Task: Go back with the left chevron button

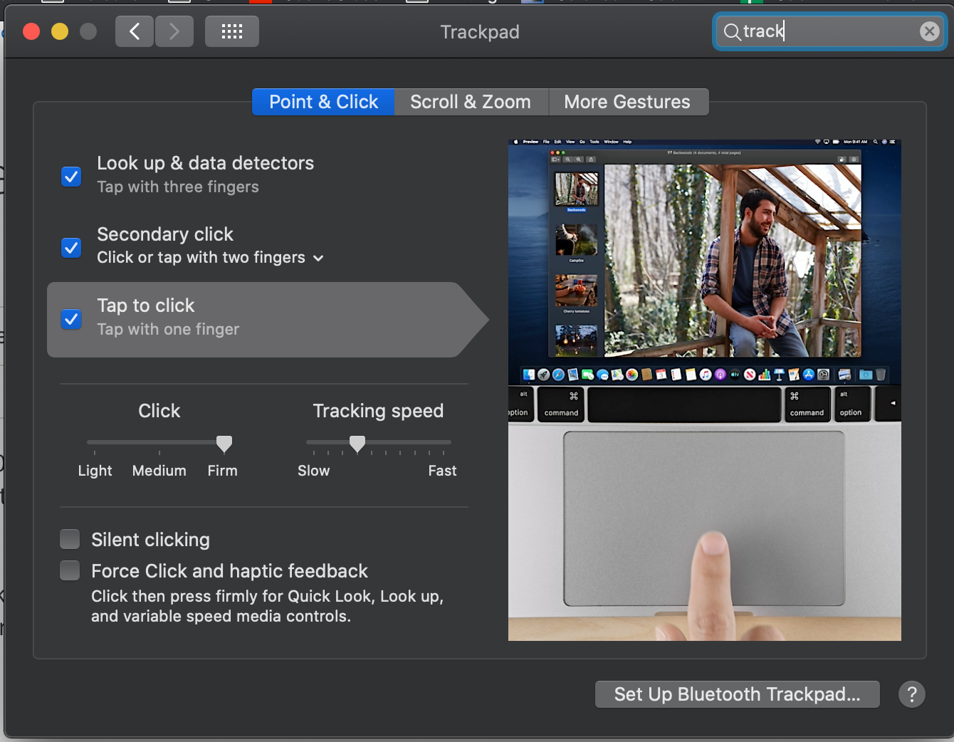Action: (135, 31)
